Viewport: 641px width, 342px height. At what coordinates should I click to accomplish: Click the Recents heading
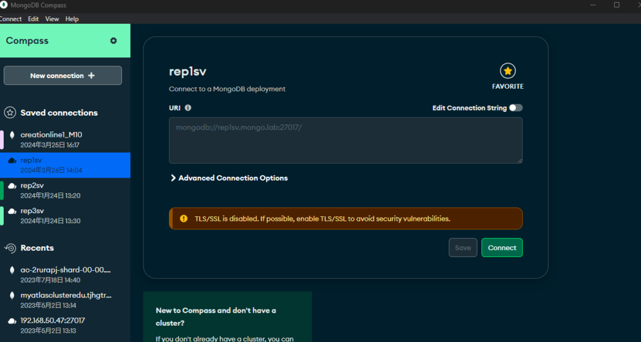(x=37, y=248)
